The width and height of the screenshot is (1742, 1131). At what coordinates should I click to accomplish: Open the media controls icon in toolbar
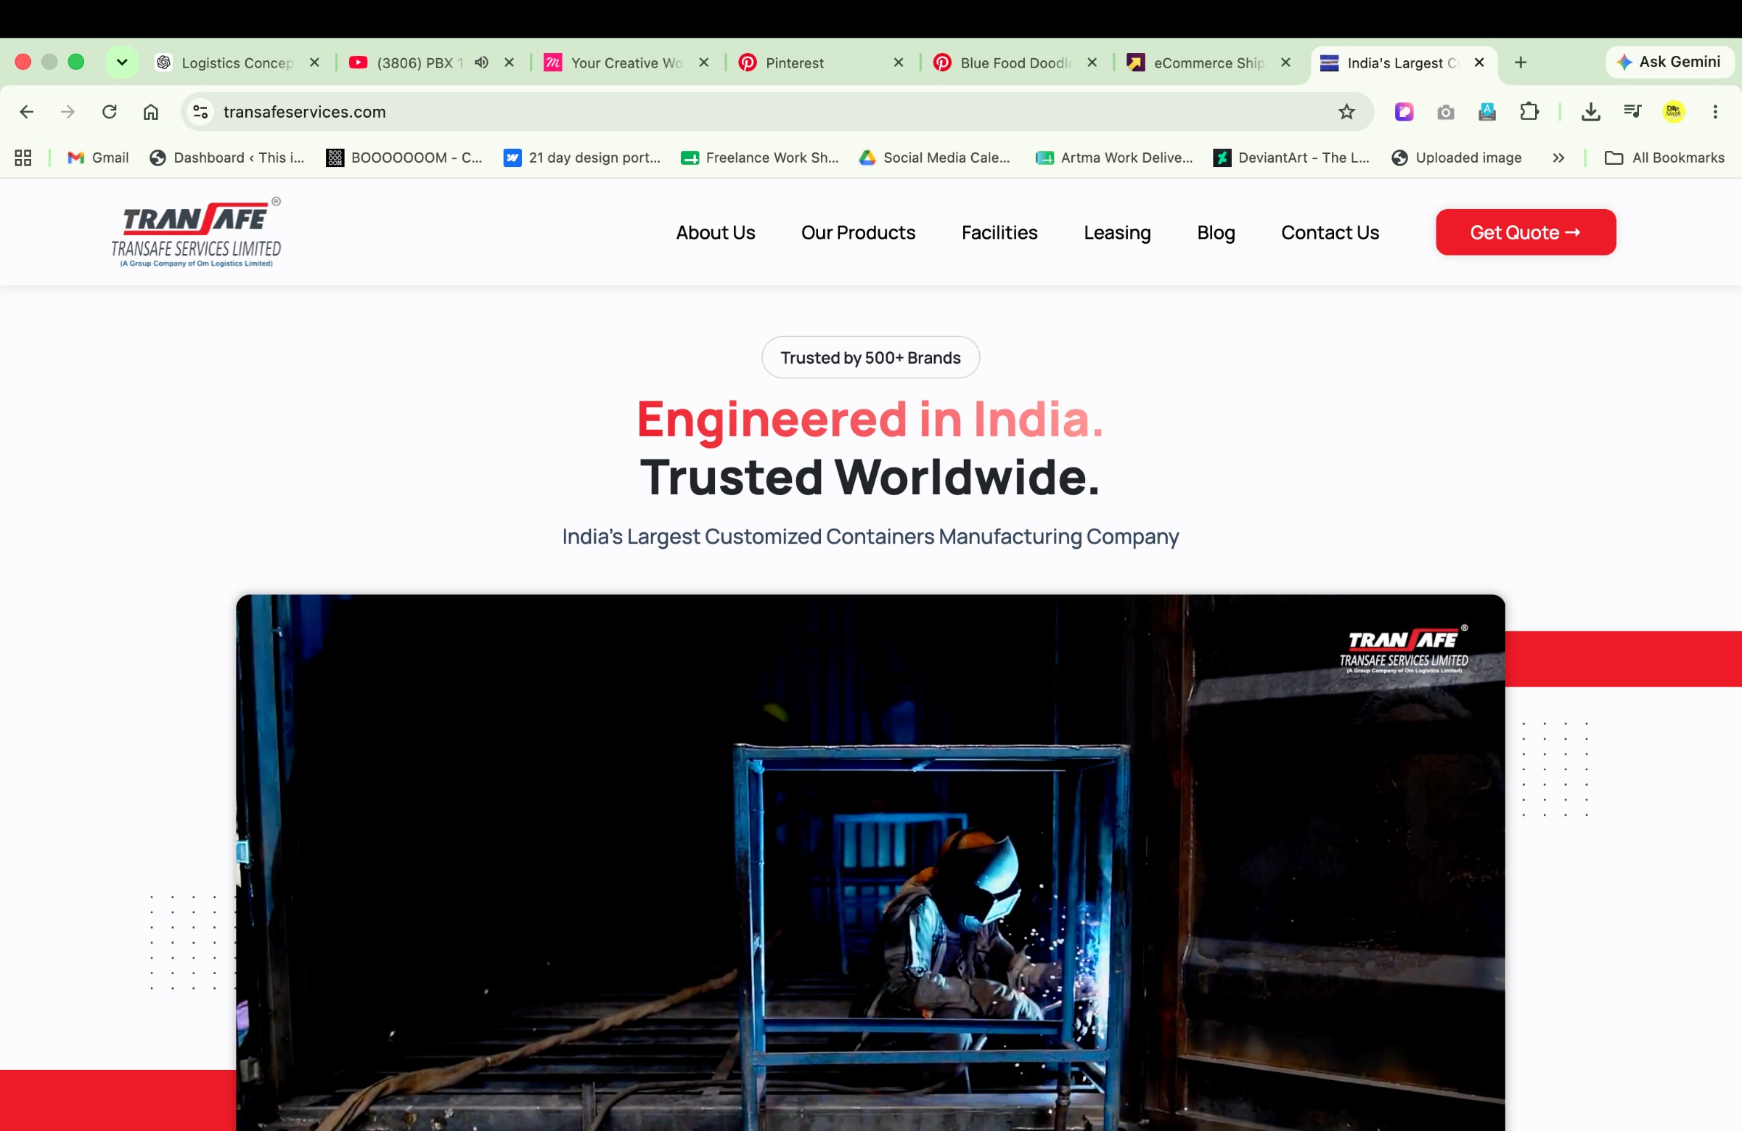tap(1632, 112)
